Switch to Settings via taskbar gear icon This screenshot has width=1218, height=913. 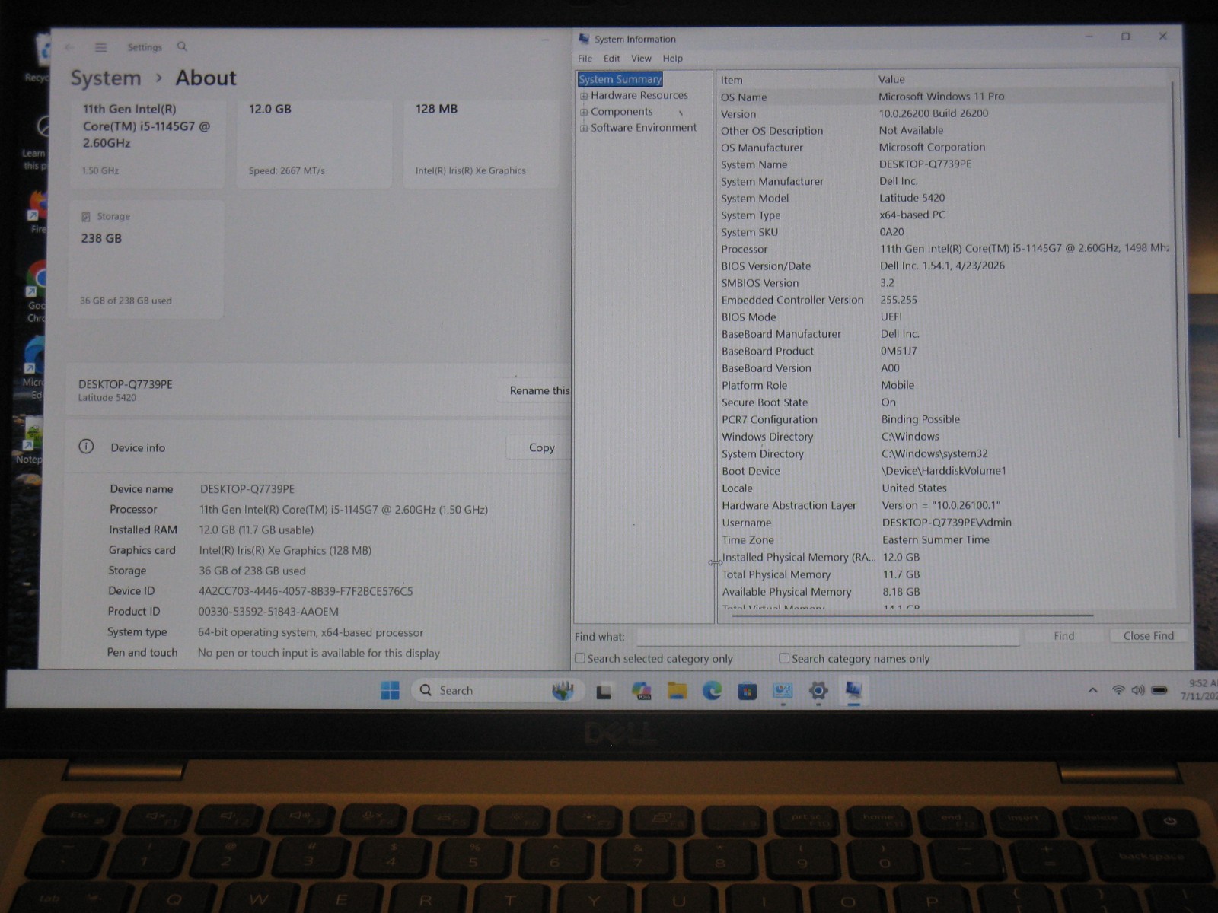tap(818, 691)
